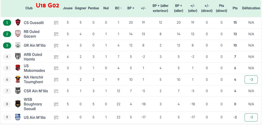Open the GR Ain M'lila club name link
The width and height of the screenshot is (262, 125).
pos(35,45)
